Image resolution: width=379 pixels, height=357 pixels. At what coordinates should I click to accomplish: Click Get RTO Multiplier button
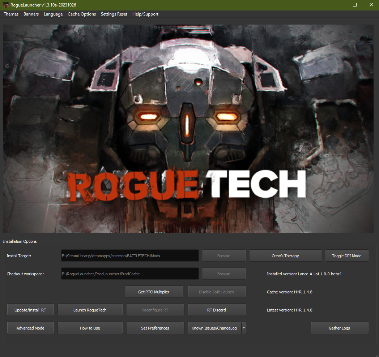[154, 292]
